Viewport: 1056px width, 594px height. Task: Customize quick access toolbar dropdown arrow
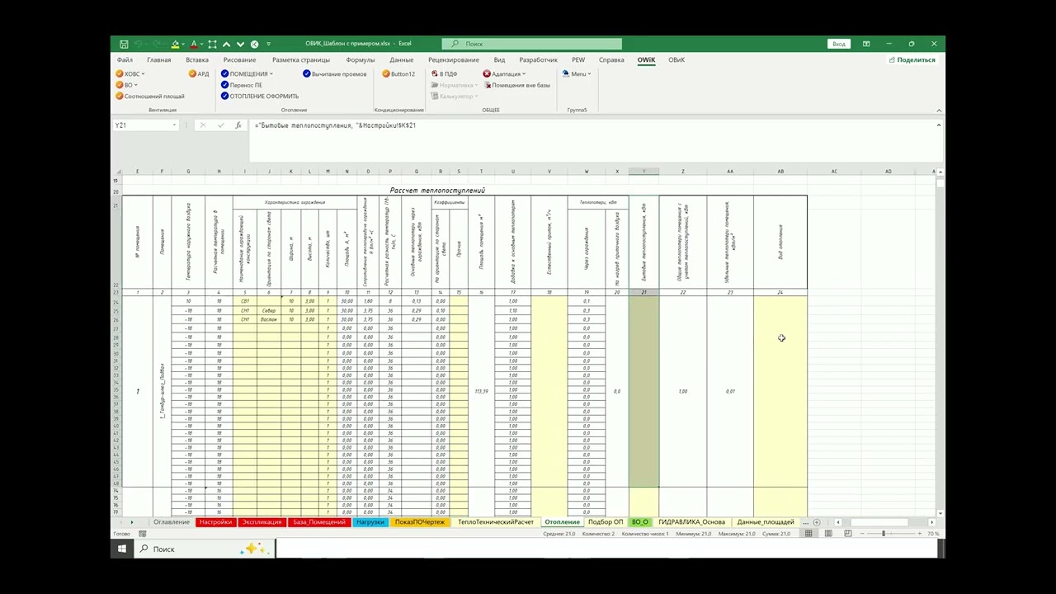(x=268, y=44)
